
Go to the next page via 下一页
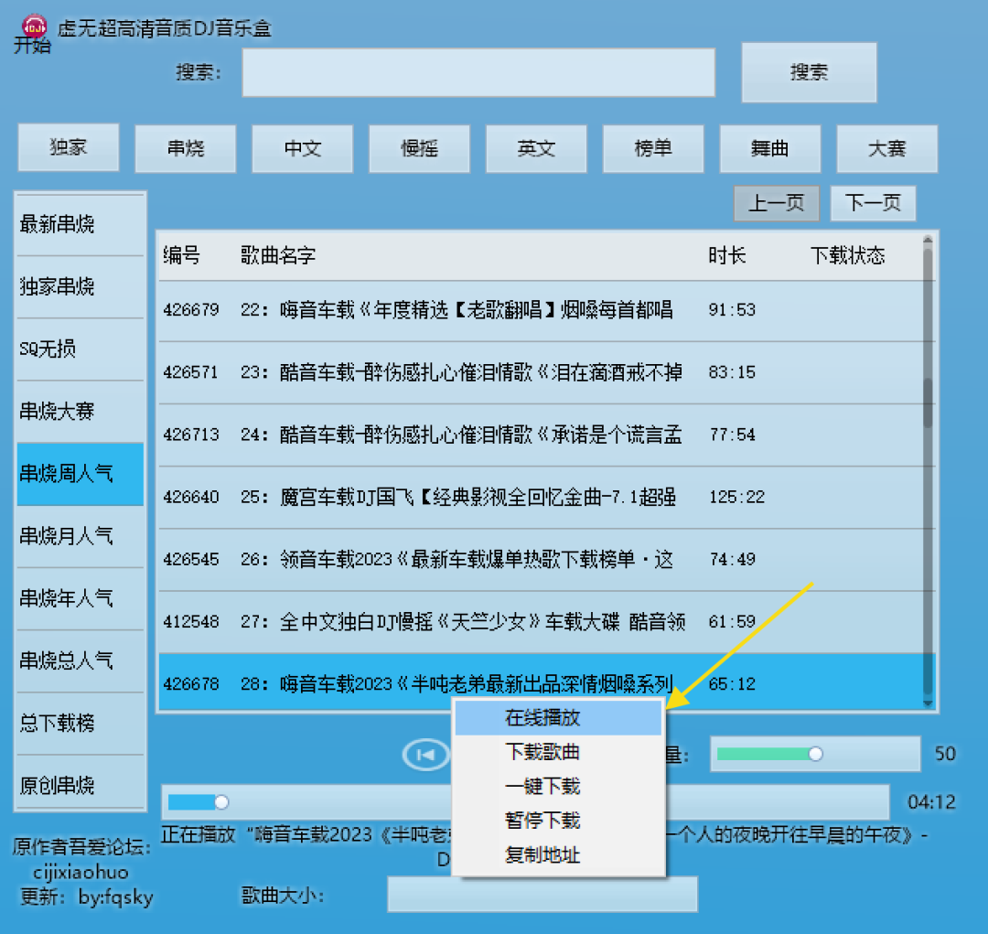(873, 203)
